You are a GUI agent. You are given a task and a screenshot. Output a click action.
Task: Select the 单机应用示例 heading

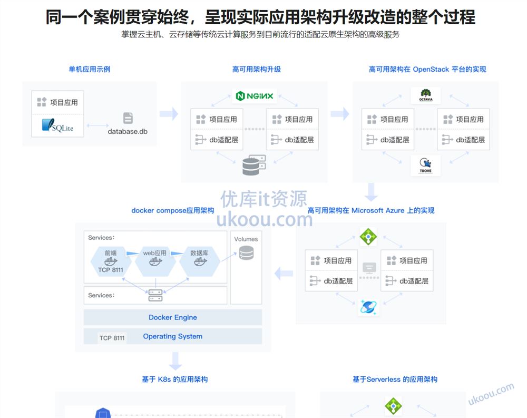[90, 69]
